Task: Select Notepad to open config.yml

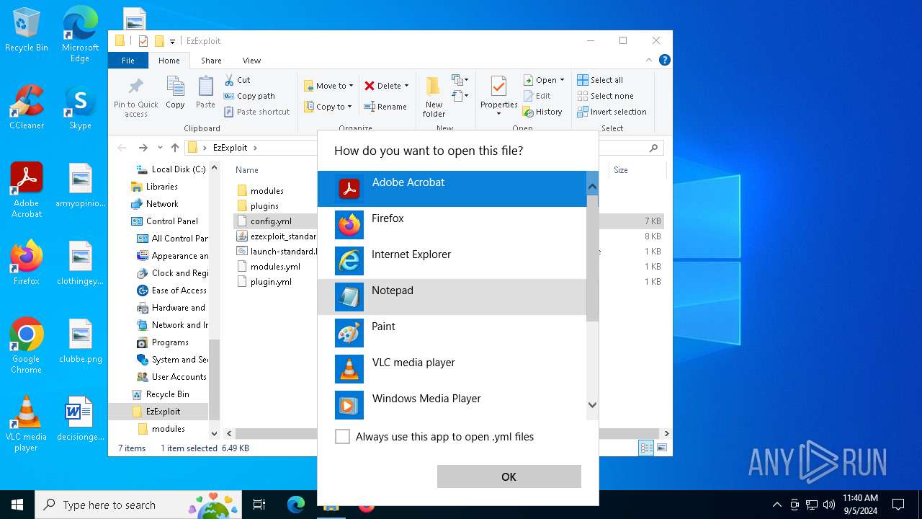Action: click(x=452, y=297)
